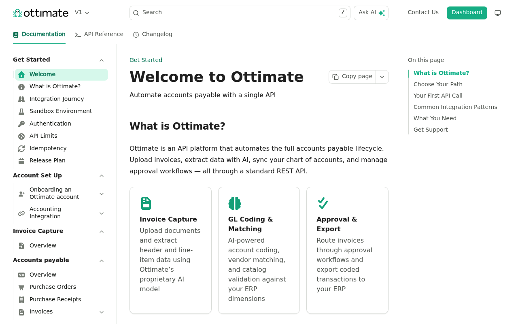Click the Documentation book icon
This screenshot has height=324, width=518.
click(x=16, y=35)
